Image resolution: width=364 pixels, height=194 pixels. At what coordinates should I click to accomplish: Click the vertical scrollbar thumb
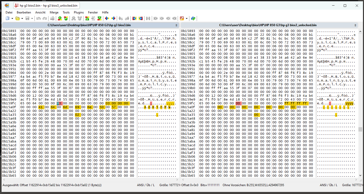(360, 129)
